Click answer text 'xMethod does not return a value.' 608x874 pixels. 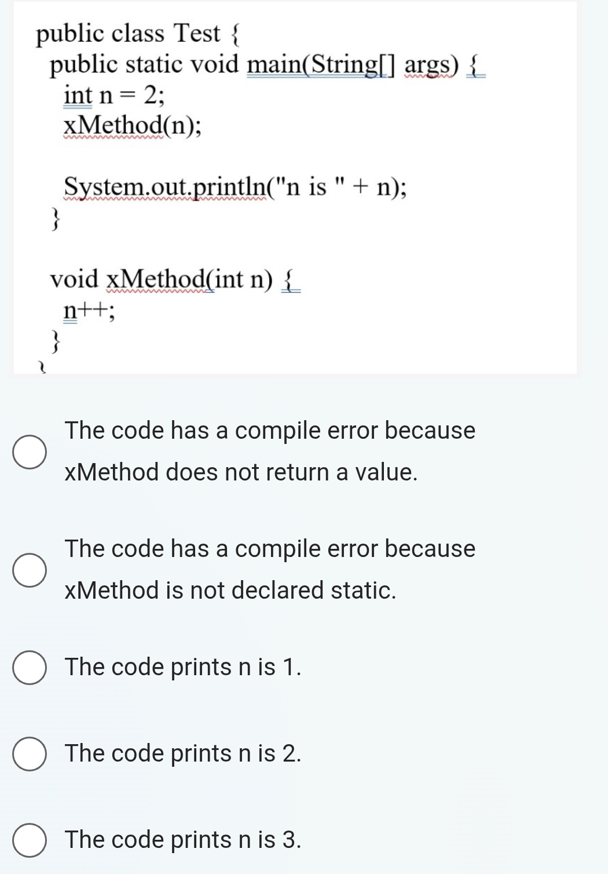pyautogui.click(x=241, y=472)
